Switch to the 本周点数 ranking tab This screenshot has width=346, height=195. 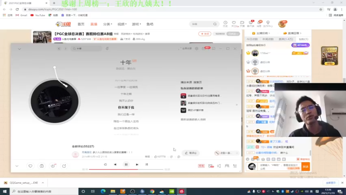coord(268,39)
